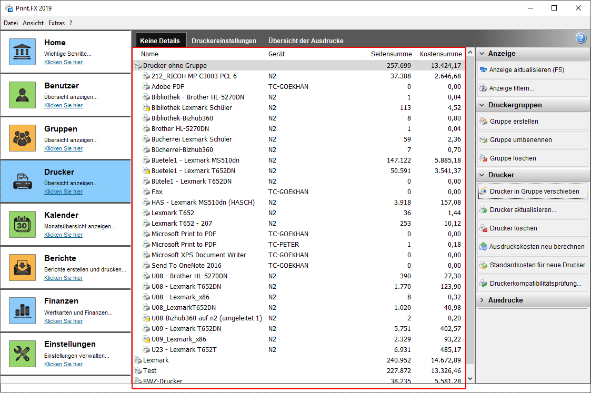Select the 212_RICOH MP C3003 PCL 6 printer
Viewport: 591px width, 393px height.
(x=299, y=76)
